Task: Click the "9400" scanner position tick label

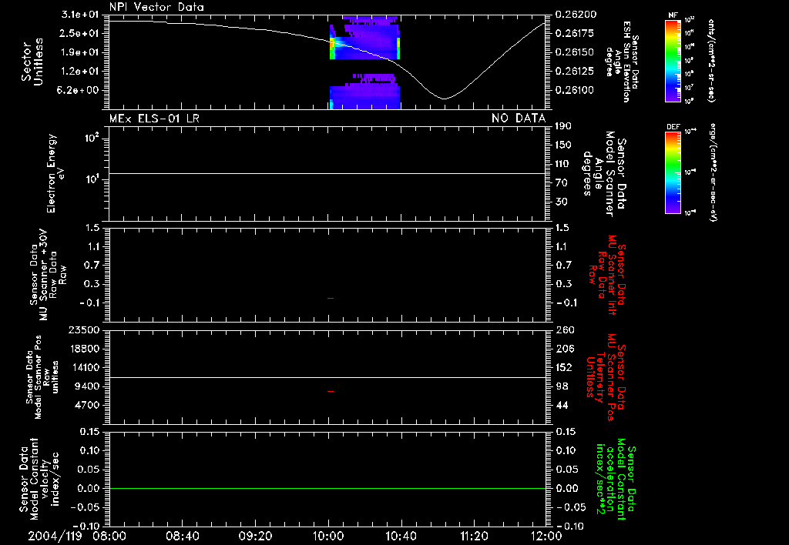Action: (x=86, y=386)
